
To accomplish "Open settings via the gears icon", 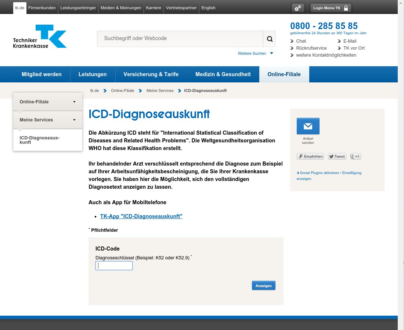I will [297, 8].
